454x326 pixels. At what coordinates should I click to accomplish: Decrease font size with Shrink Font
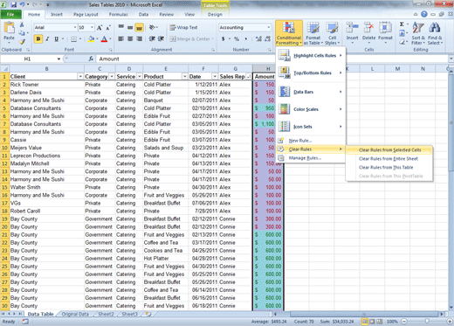pyautogui.click(x=108, y=28)
